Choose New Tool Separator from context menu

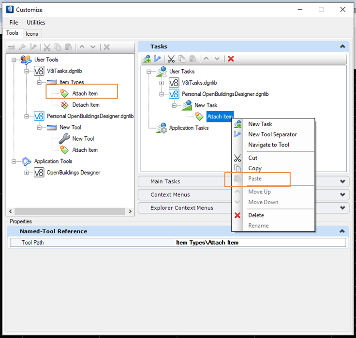click(272, 134)
